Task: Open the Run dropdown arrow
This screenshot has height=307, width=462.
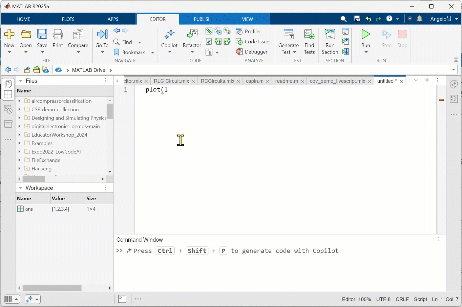Action: pyautogui.click(x=366, y=52)
